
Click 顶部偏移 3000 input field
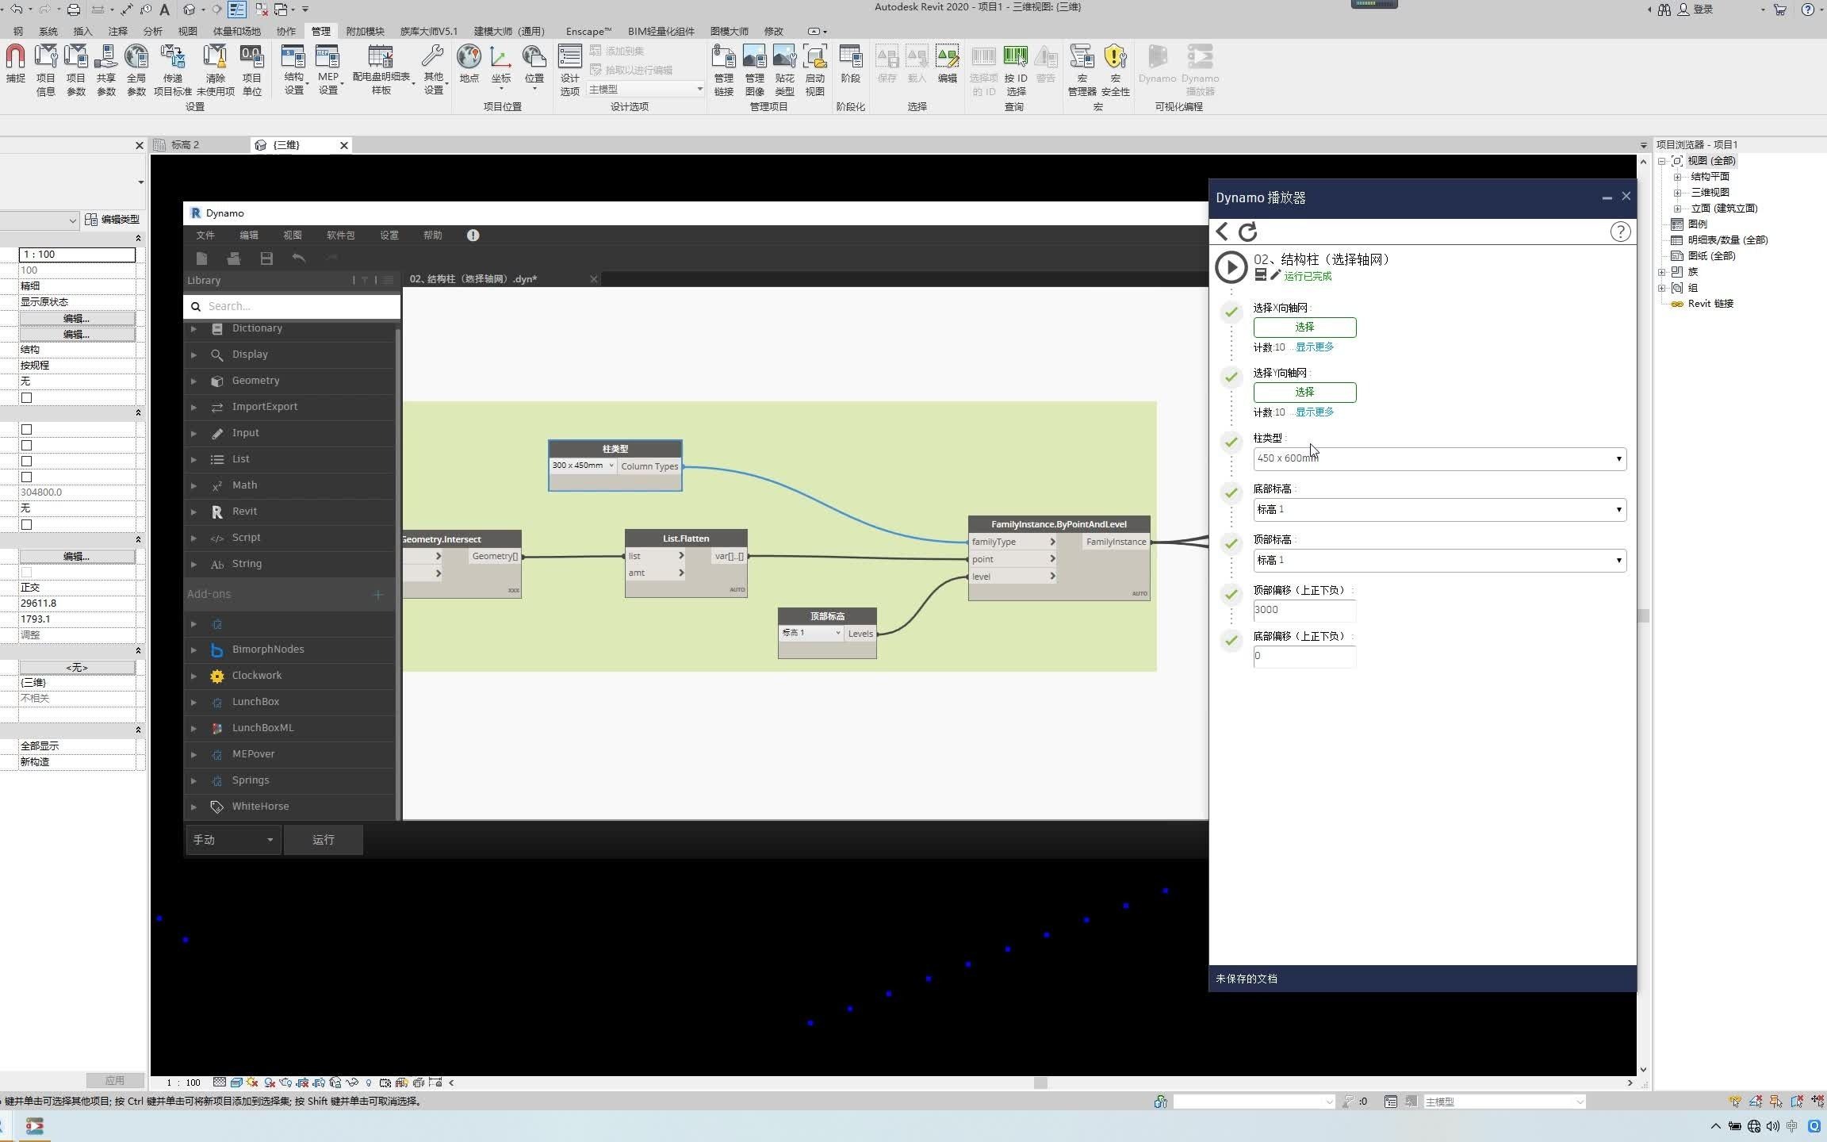pos(1304,610)
